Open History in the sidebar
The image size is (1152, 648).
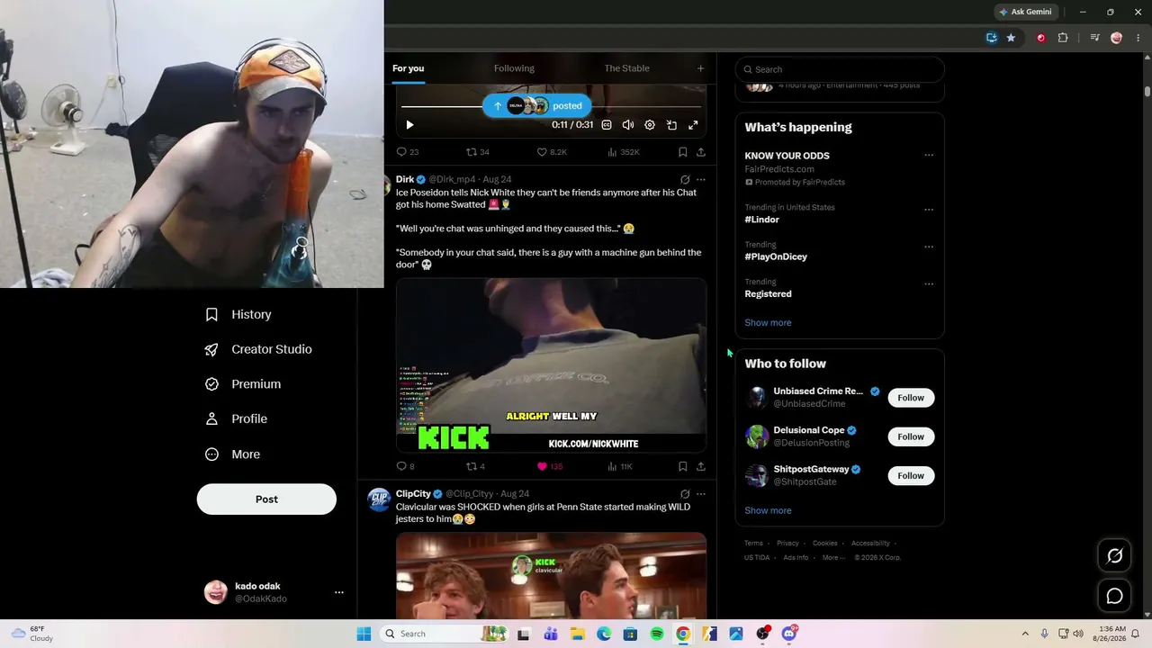point(238,314)
